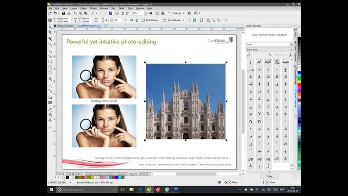The height and width of the screenshot is (196, 348).
Task: Click the rotation angle input field
Action: (x=118, y=20)
